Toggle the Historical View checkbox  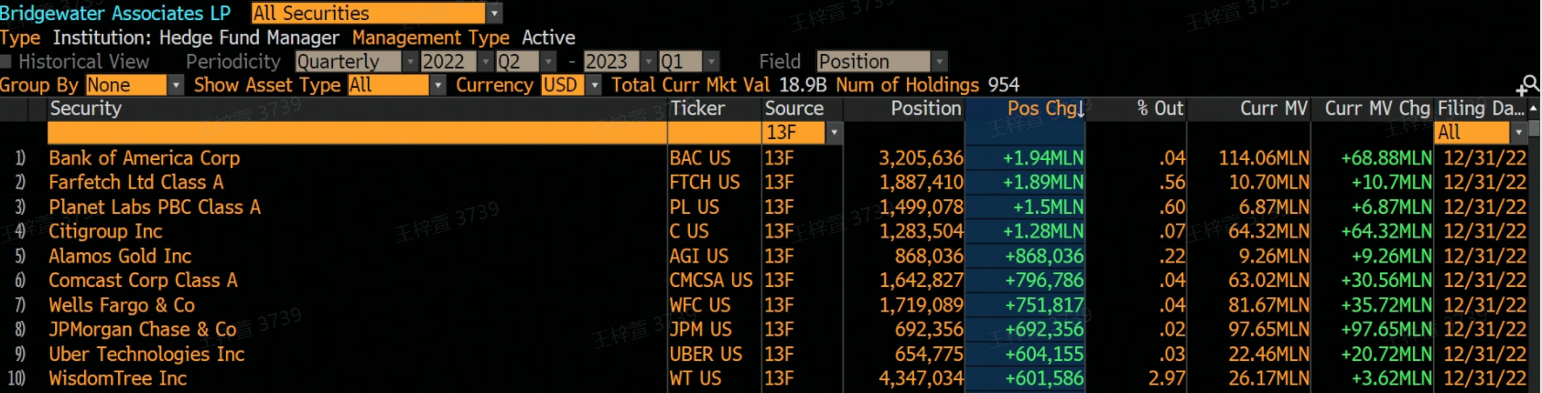(6, 62)
